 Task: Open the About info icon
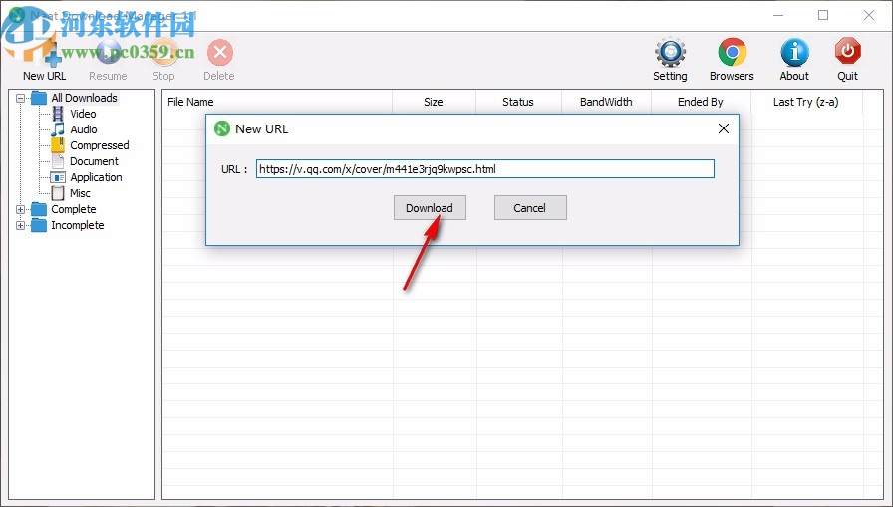[794, 53]
